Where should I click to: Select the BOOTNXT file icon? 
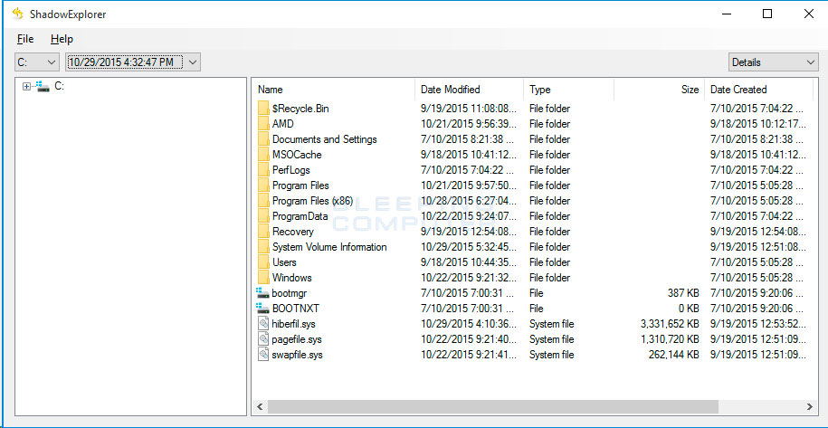[263, 309]
